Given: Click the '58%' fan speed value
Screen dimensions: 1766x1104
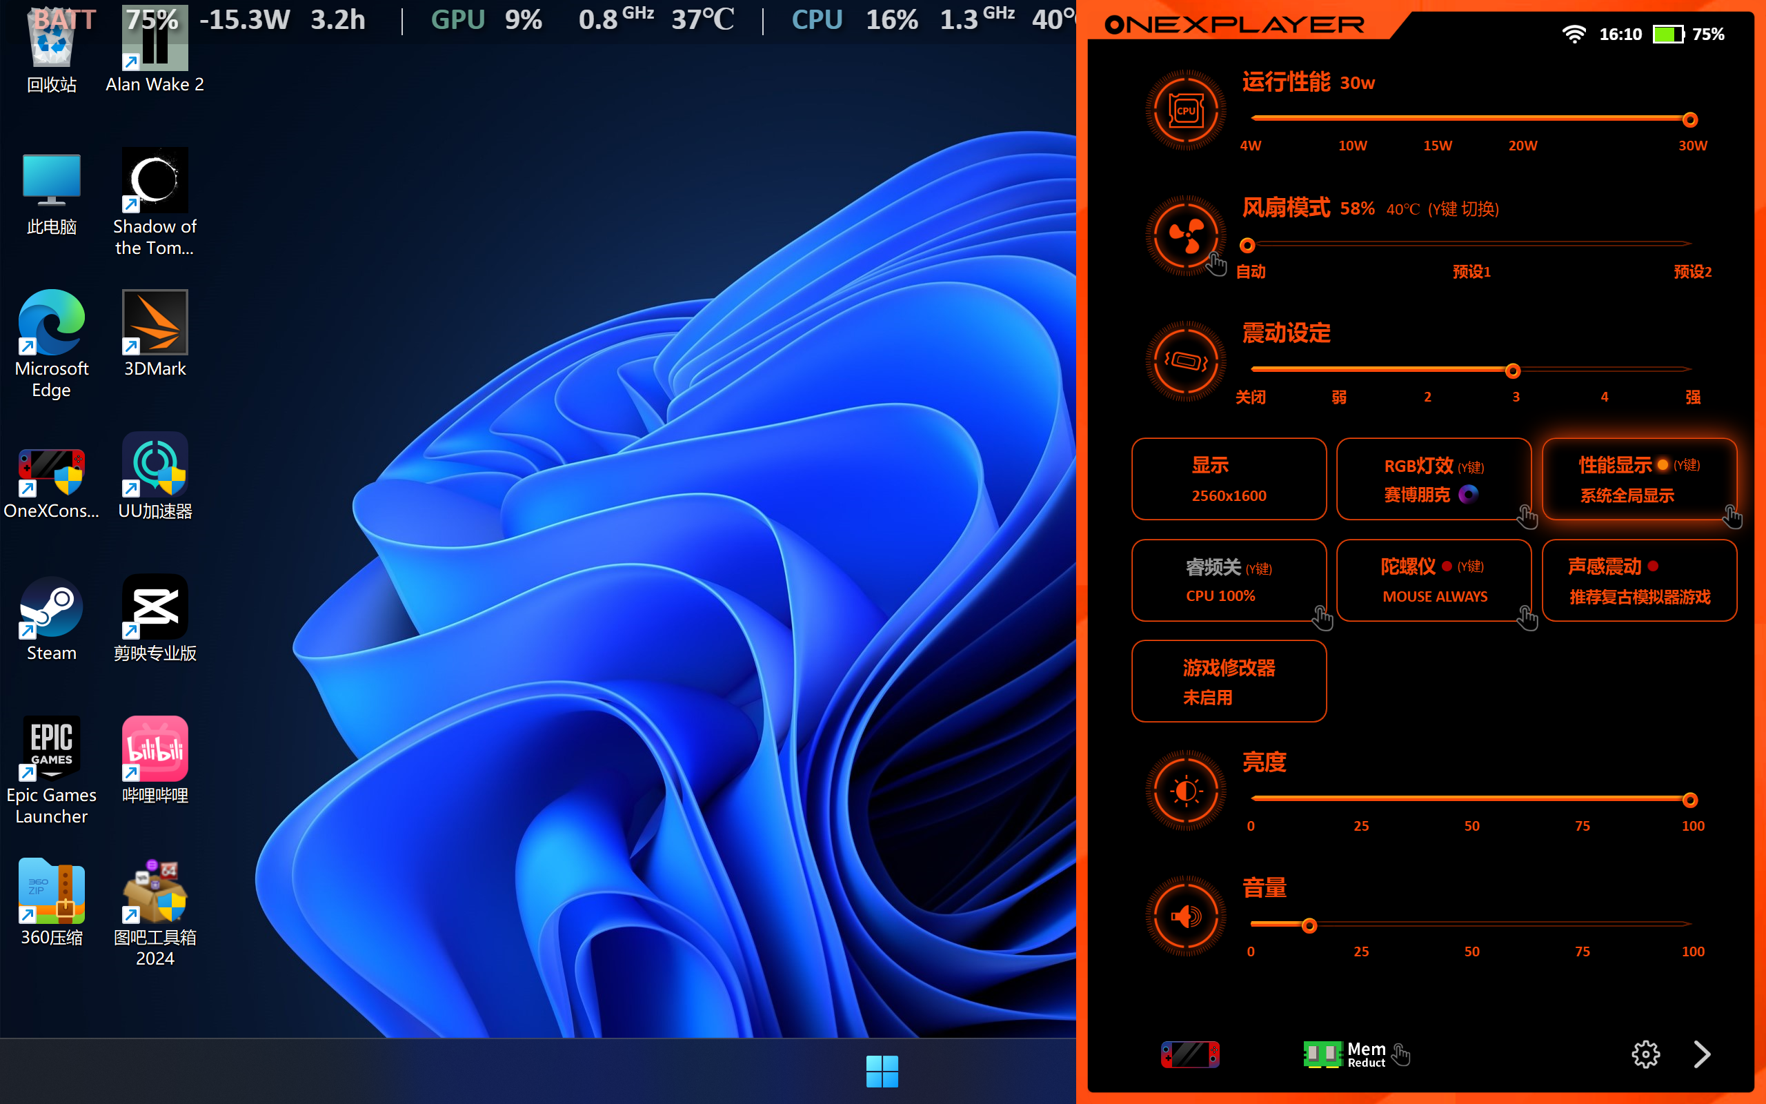Looking at the screenshot, I should point(1357,208).
